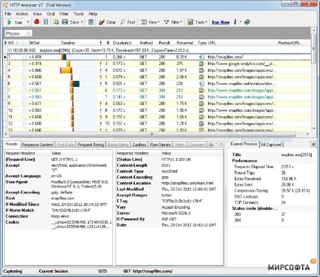
Task: Switch to the Request Timing tab
Action: [91, 144]
